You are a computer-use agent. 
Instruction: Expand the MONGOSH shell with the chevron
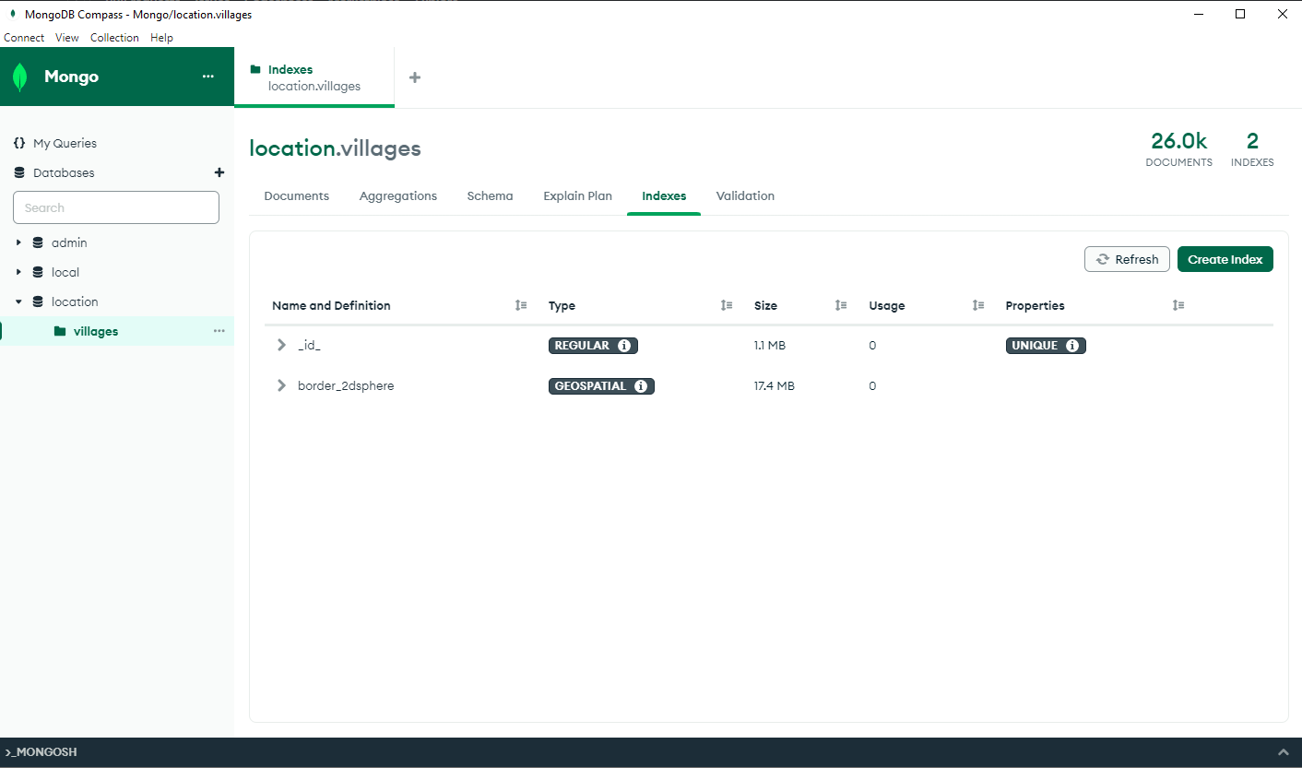[x=1283, y=752]
